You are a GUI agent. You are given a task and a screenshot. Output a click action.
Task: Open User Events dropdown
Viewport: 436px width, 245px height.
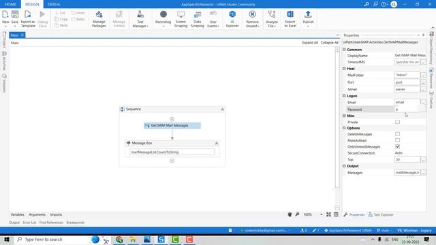coord(213,19)
